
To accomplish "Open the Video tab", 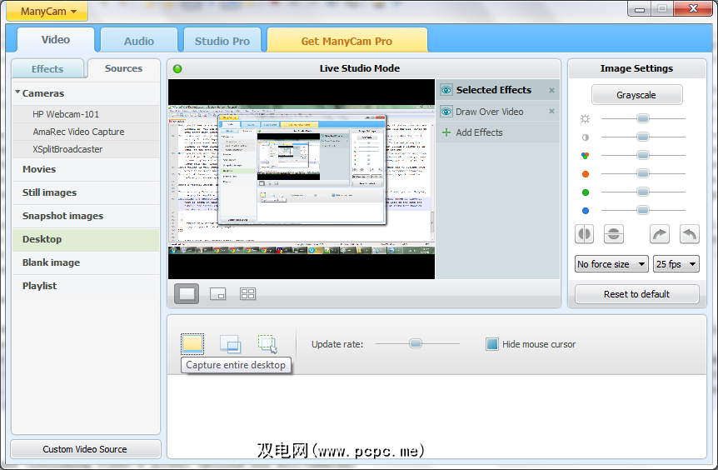I will pyautogui.click(x=56, y=40).
